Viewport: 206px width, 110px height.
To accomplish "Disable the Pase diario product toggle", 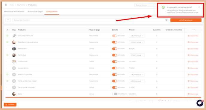I will [115, 49].
